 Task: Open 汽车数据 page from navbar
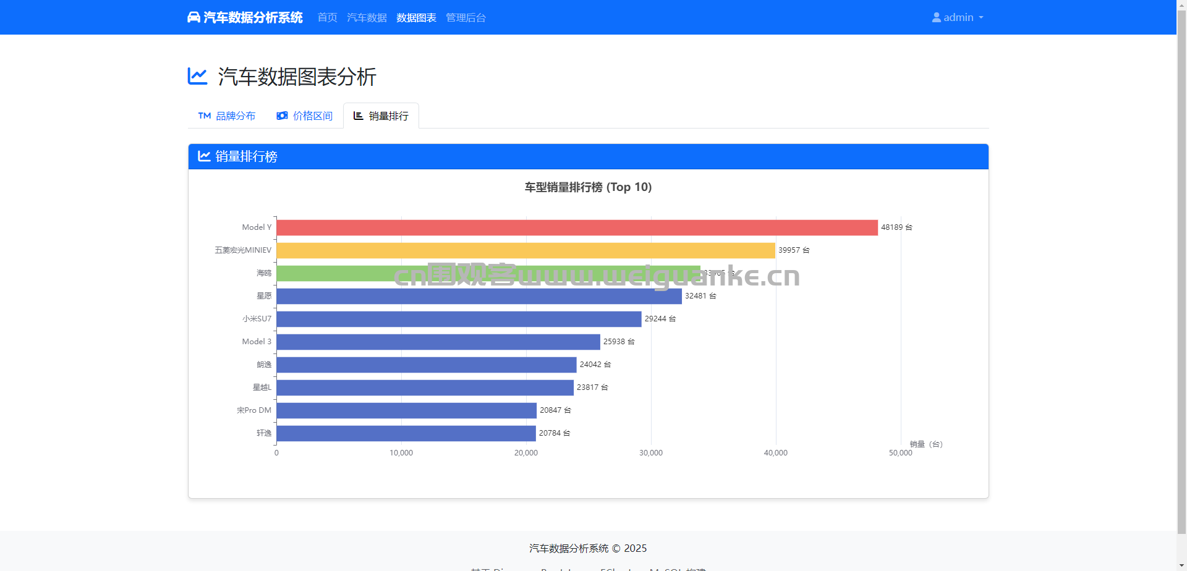coord(367,17)
